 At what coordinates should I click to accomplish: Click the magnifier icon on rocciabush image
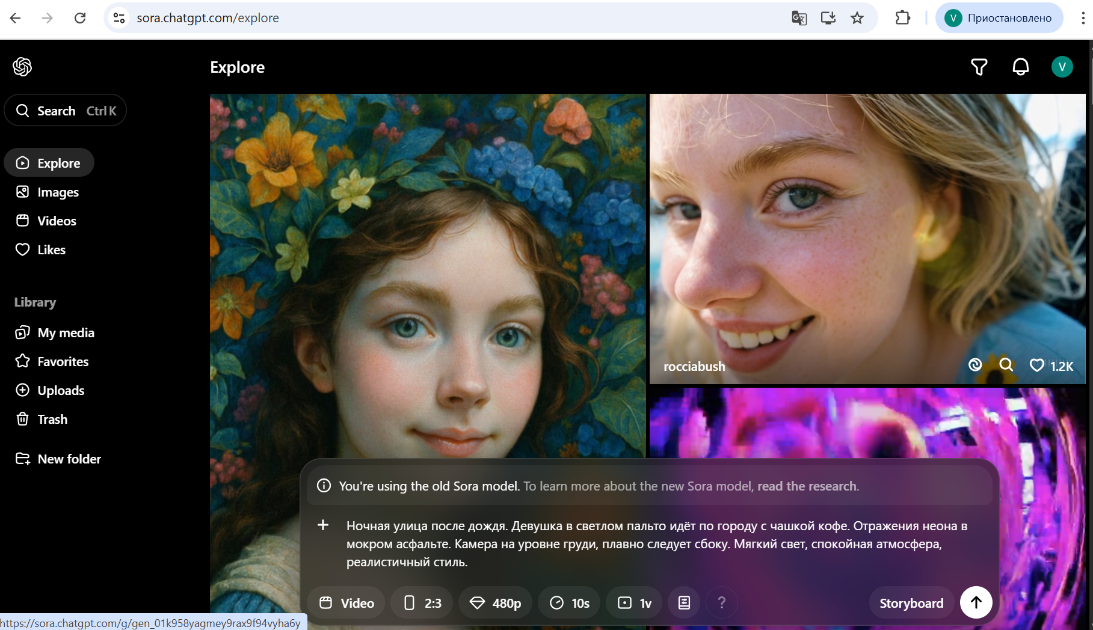pos(1006,365)
